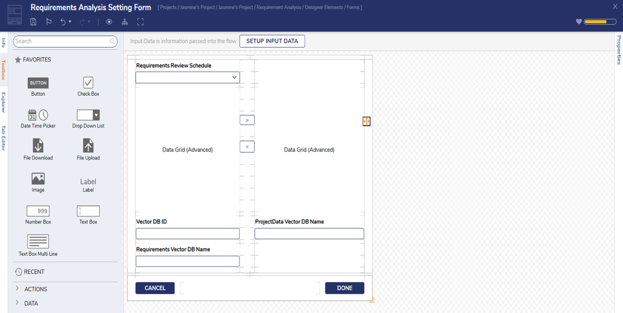Click the Save icon in header toolbar
This screenshot has width=623, height=313.
[33, 22]
